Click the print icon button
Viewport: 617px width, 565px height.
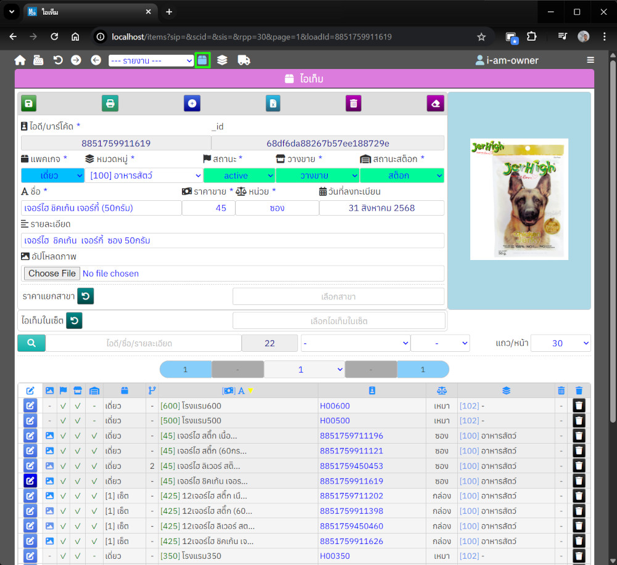[x=110, y=104]
